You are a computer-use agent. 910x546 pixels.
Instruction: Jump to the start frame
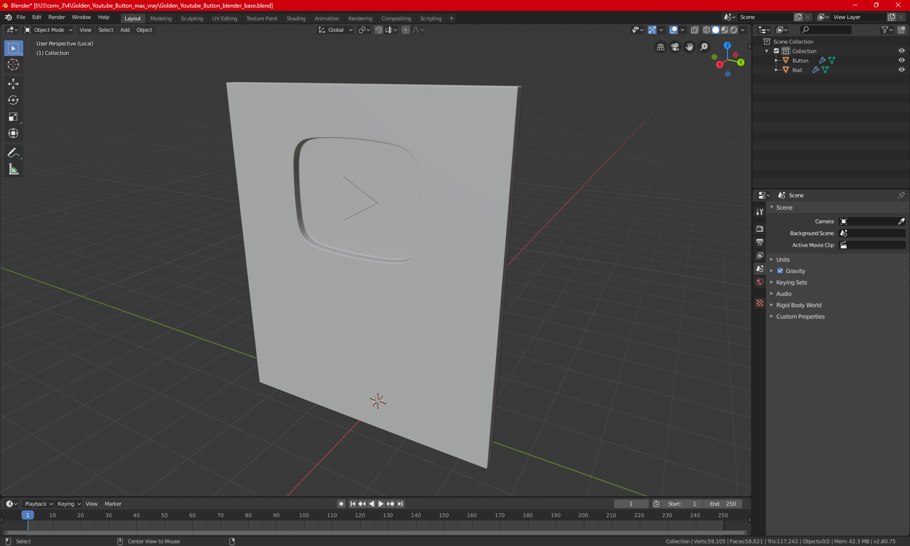pyautogui.click(x=353, y=504)
